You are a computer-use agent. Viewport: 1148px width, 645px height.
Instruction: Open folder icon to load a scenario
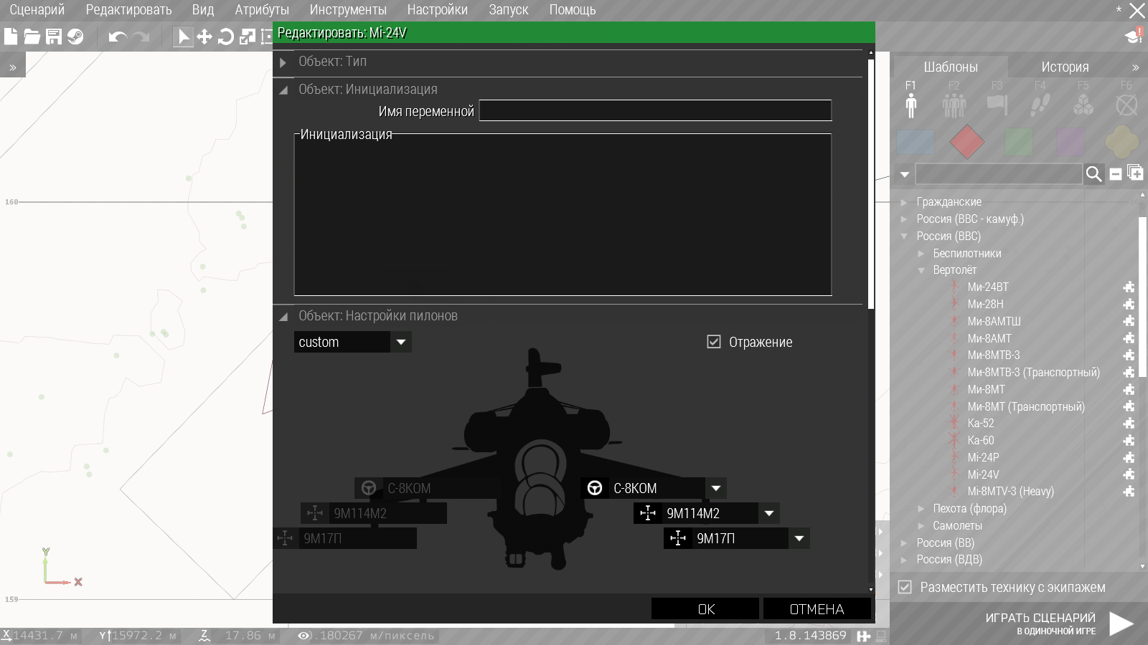(x=32, y=37)
